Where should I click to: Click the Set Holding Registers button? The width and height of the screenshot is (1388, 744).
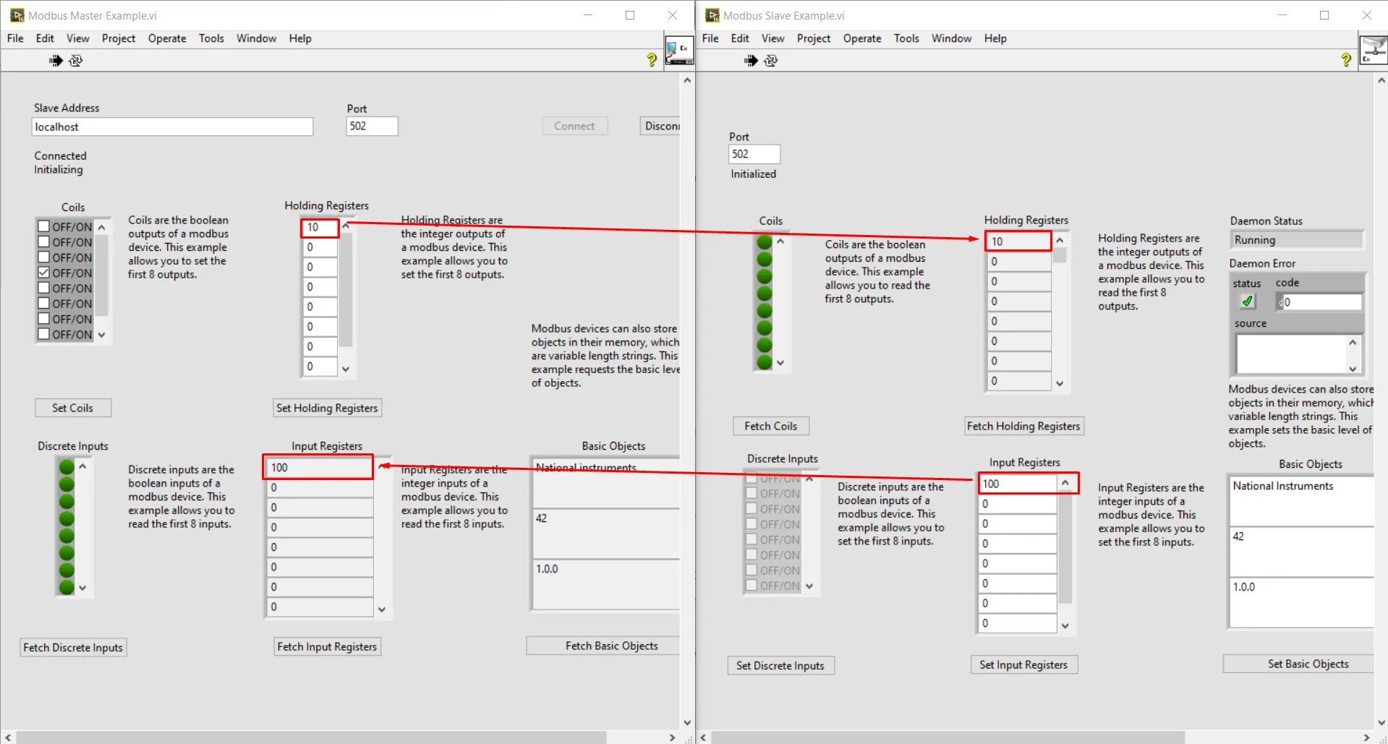[327, 408]
